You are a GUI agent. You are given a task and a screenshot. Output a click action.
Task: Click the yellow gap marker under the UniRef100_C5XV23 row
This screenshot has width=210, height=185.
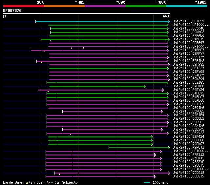(x=71, y=134)
